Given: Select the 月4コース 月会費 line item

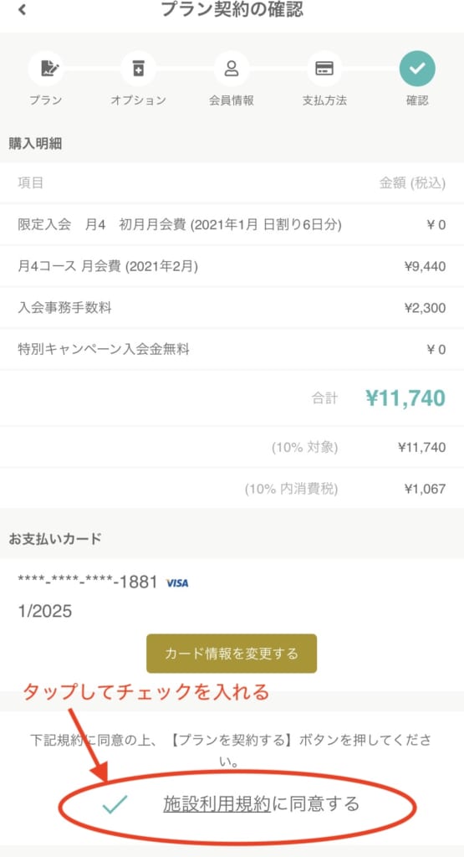Looking at the screenshot, I should [x=232, y=266].
